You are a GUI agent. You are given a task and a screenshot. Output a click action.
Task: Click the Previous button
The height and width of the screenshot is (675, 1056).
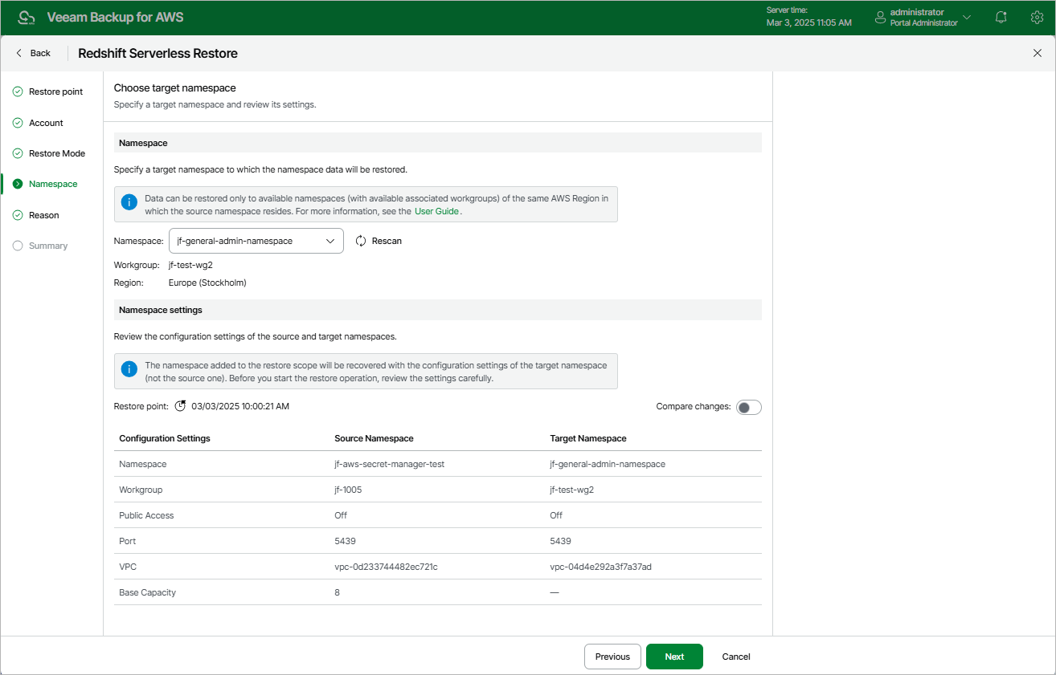coord(612,657)
